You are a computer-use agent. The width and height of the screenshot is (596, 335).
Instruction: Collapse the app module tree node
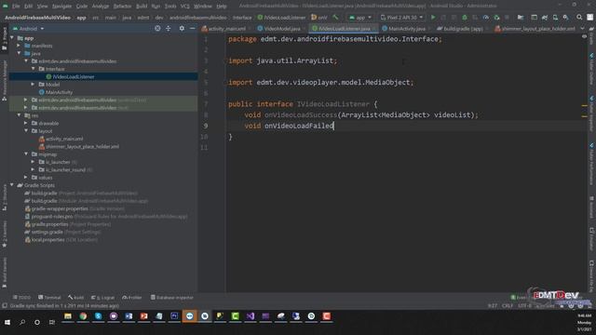[x=12, y=38]
